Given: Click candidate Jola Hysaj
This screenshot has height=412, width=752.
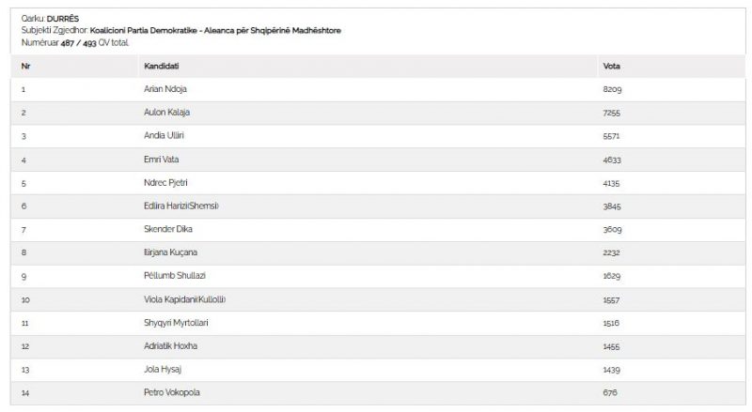Looking at the screenshot, I should click(x=163, y=370).
